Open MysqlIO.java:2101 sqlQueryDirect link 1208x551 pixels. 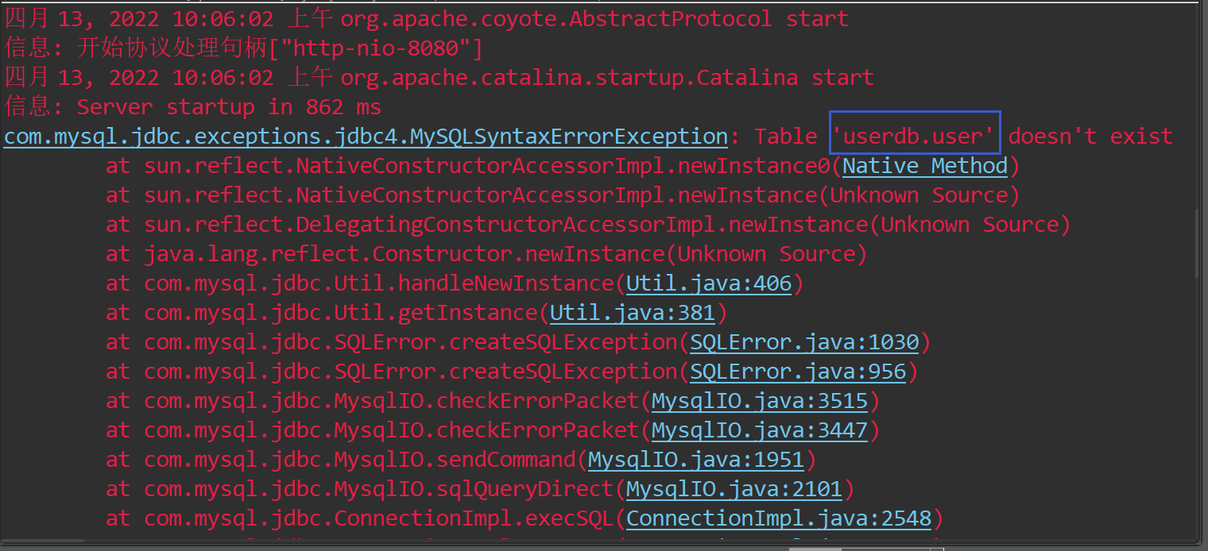pyautogui.click(x=734, y=488)
